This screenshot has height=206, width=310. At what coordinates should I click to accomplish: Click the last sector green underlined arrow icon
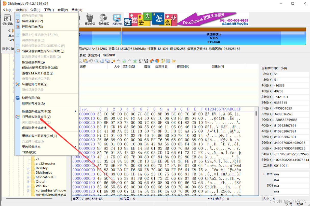tap(135, 61)
